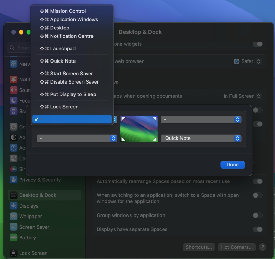
Task: Open General gear icon in sidebar
Action: point(13,127)
